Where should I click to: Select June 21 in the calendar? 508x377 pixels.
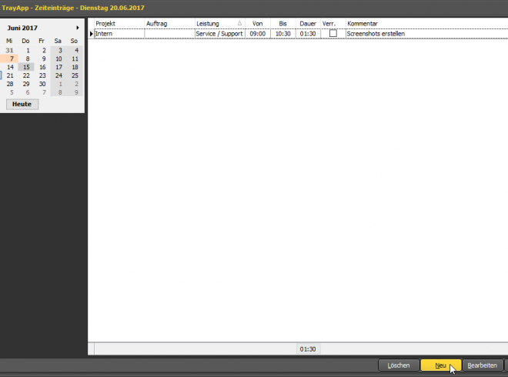coord(10,75)
